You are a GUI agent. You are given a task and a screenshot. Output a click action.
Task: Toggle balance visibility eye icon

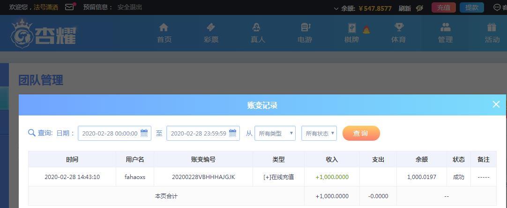pos(420,8)
